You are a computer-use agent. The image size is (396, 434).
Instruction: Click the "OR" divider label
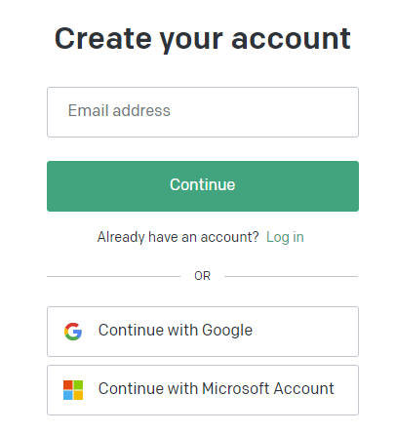(202, 276)
